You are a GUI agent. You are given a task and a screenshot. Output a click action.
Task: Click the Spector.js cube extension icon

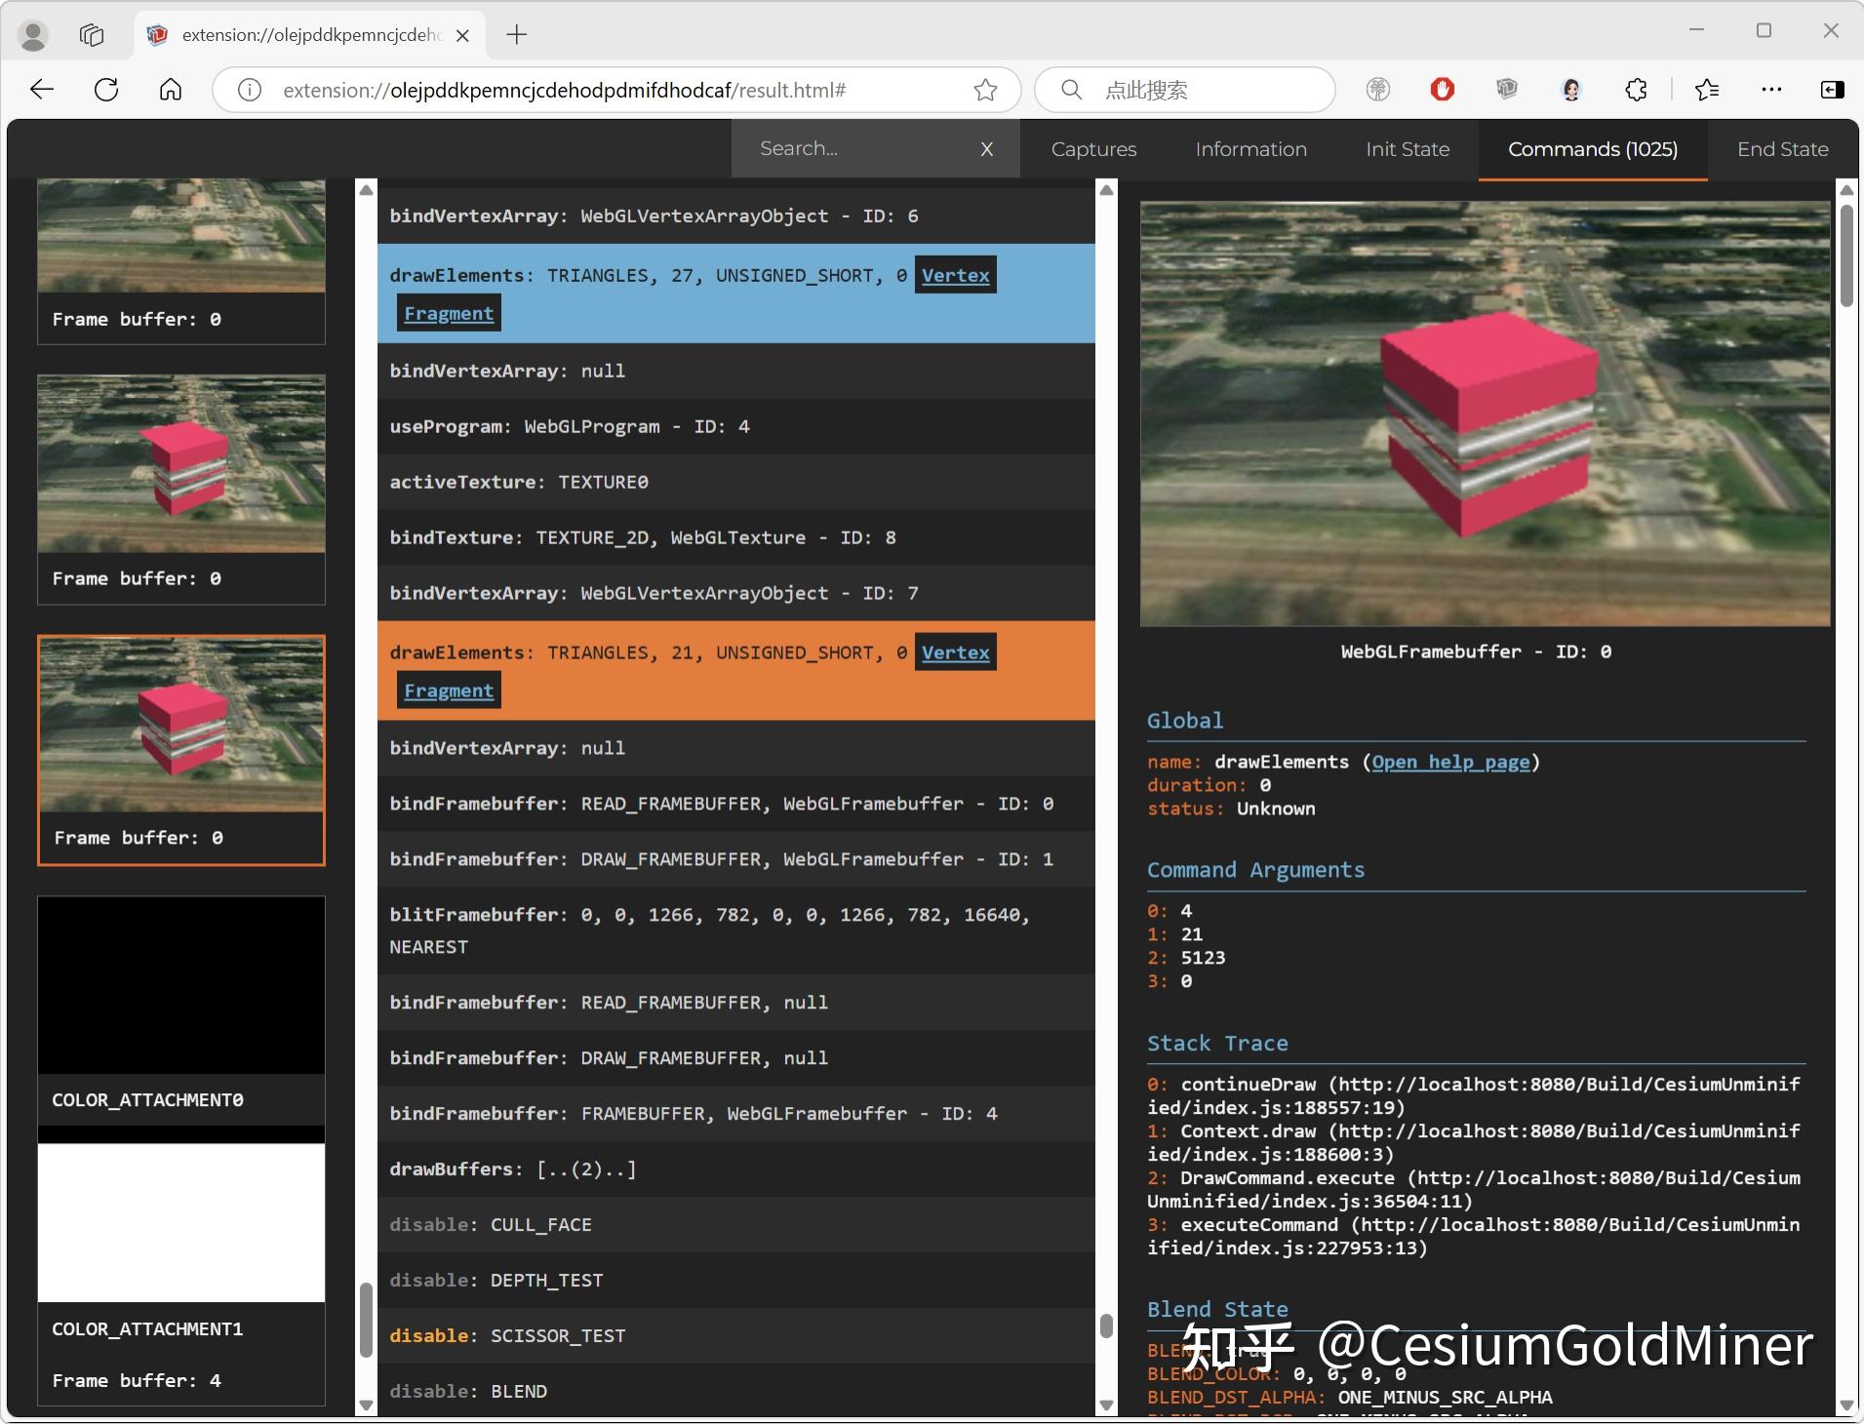(1507, 89)
